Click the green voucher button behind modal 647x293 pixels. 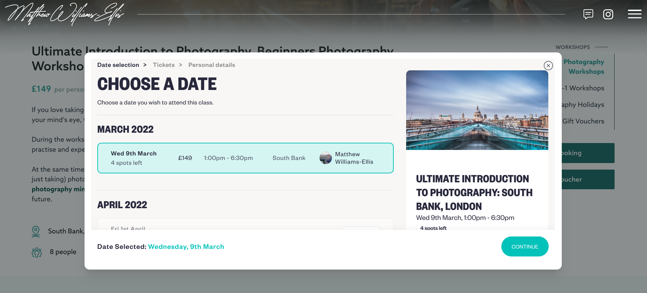(x=588, y=179)
